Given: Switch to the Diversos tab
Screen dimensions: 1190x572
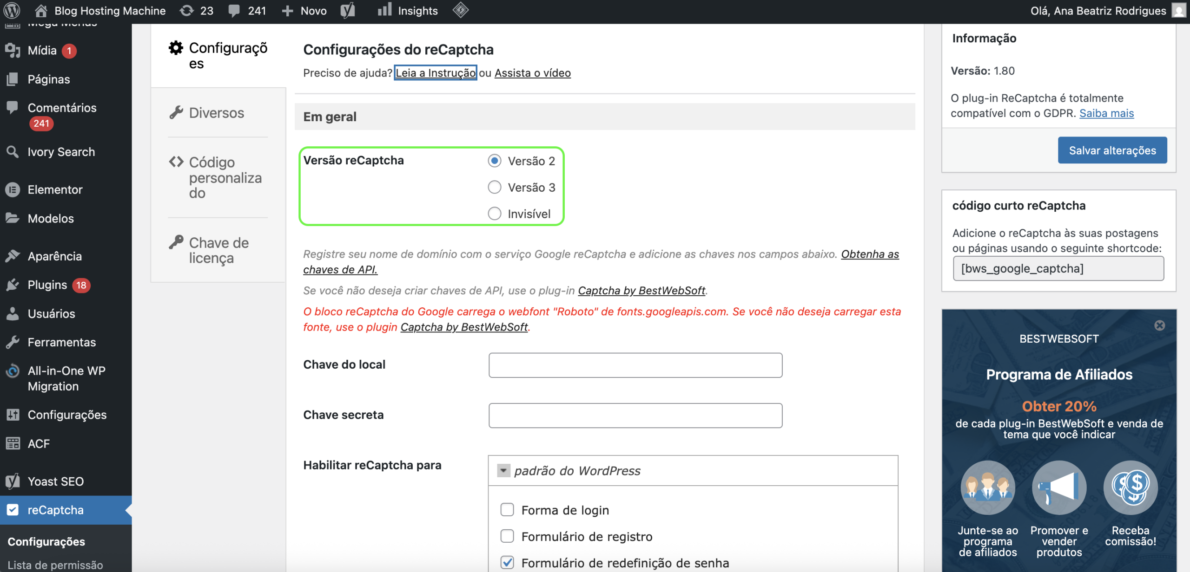Looking at the screenshot, I should (x=218, y=113).
